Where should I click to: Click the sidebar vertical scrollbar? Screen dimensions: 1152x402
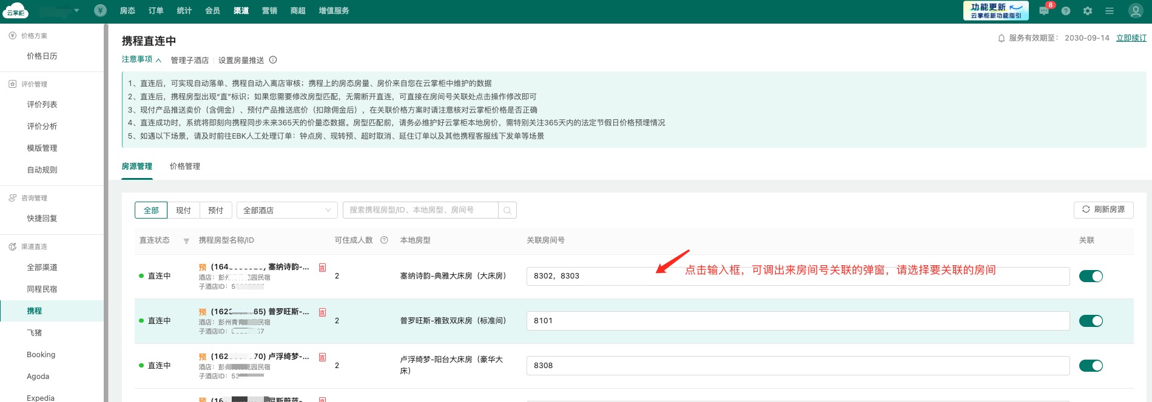tap(106, 213)
